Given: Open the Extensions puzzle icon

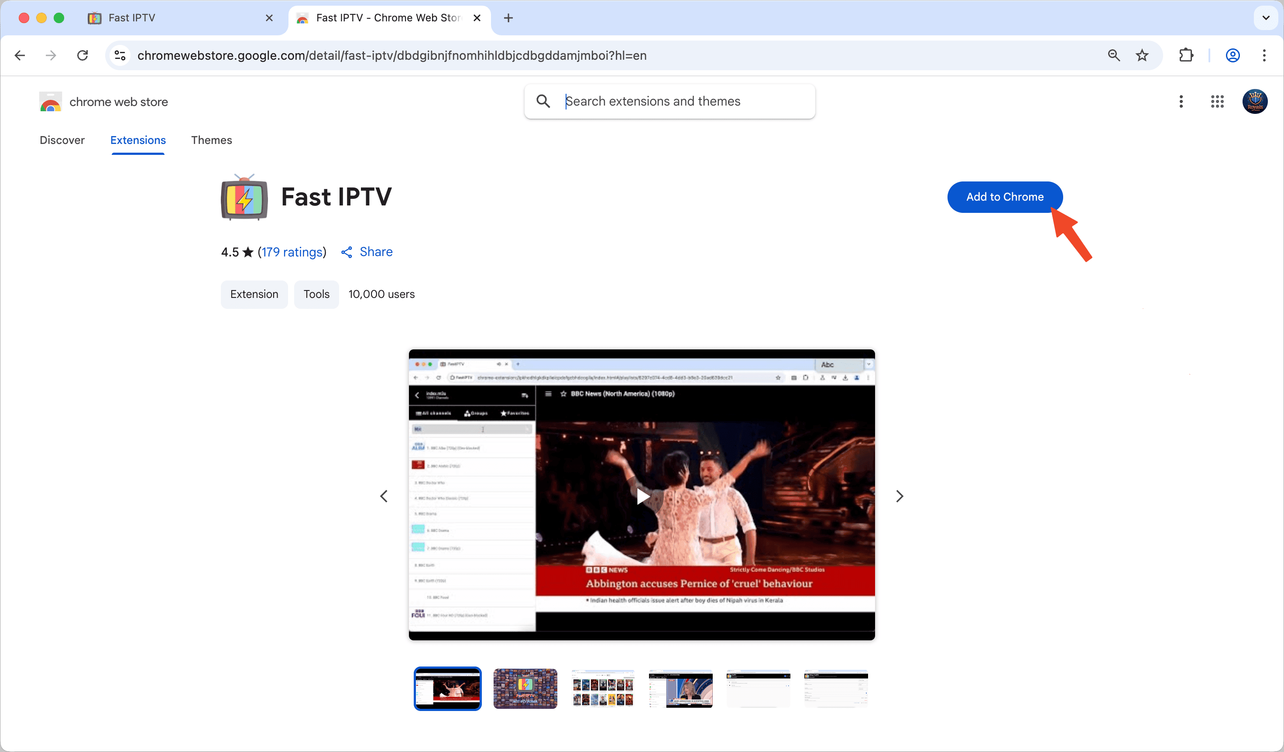Looking at the screenshot, I should pos(1186,55).
